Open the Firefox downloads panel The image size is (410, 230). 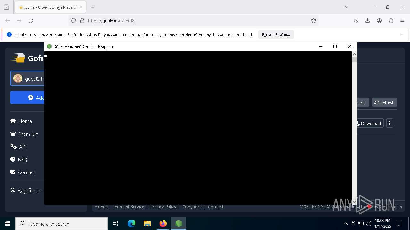tap(368, 20)
